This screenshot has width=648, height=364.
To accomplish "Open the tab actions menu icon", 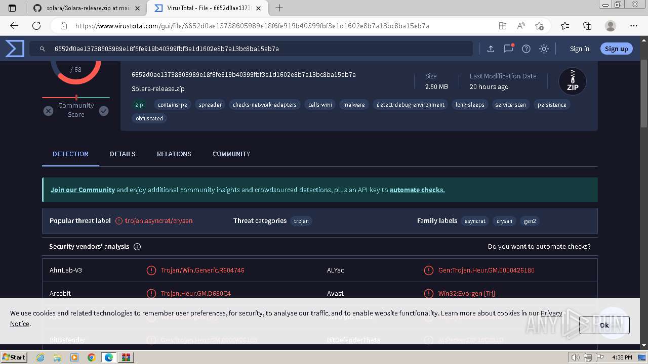I will [13, 8].
